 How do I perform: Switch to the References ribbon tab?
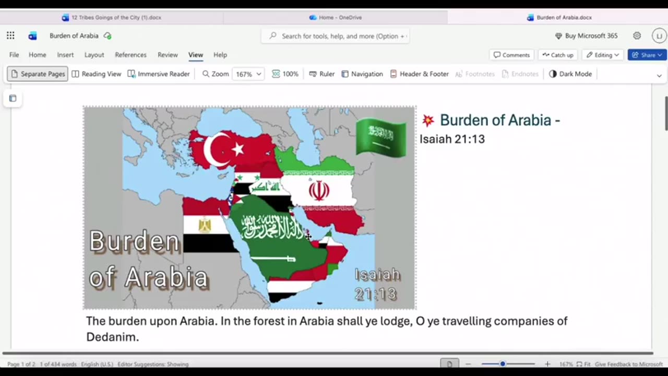click(130, 55)
